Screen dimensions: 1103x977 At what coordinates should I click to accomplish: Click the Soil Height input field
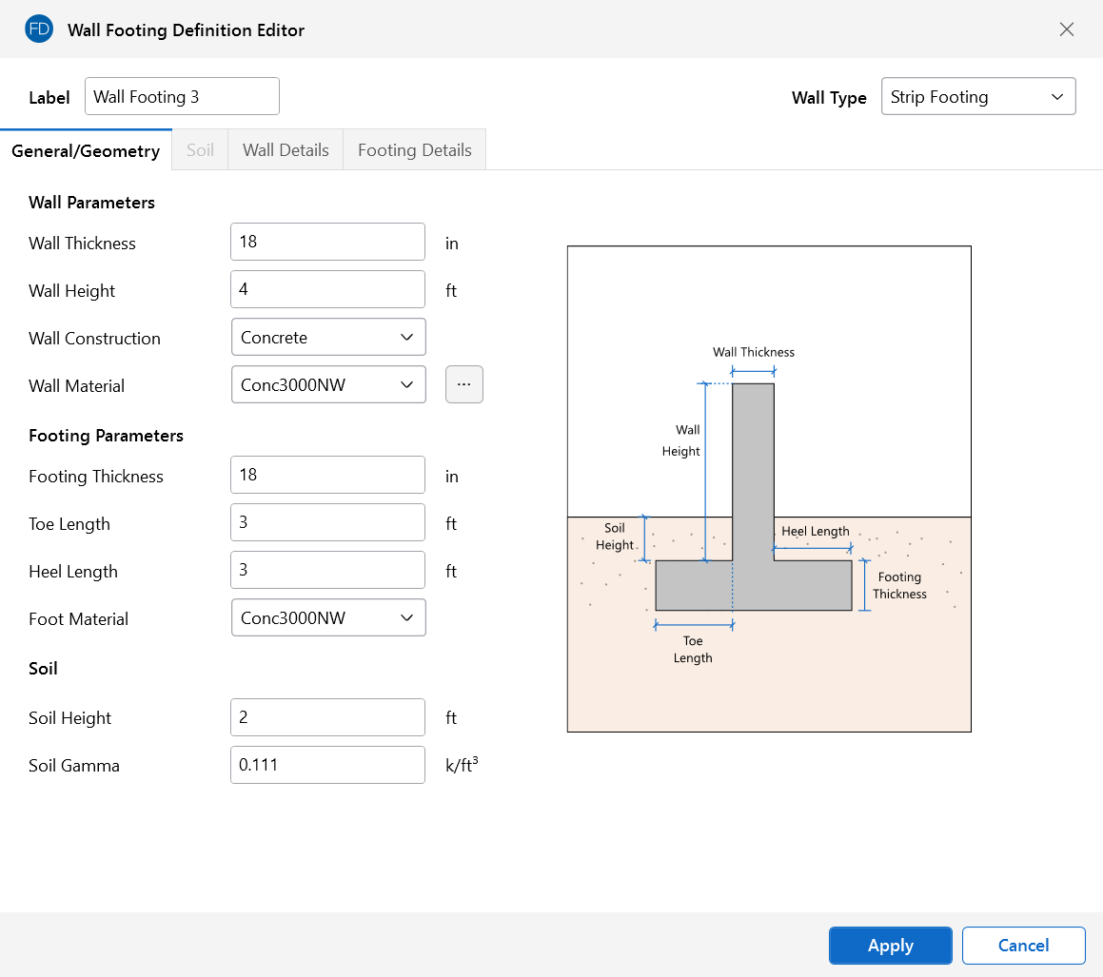point(327,717)
